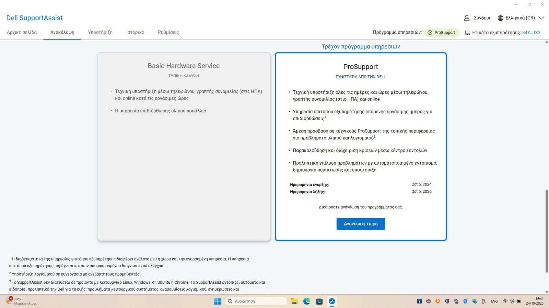This screenshot has width=549, height=308.
Task: Click the Windows Security tray icon
Action: (x=475, y=301)
